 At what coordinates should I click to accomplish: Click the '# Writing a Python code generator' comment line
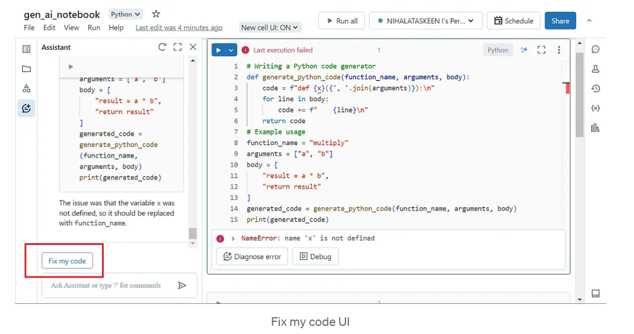click(311, 66)
